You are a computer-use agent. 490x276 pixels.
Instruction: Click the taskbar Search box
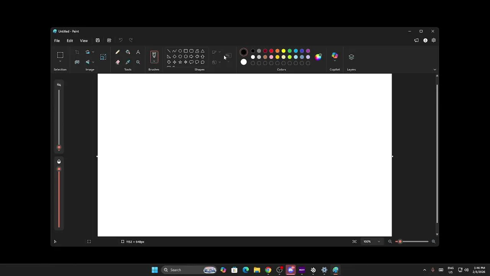pos(189,270)
